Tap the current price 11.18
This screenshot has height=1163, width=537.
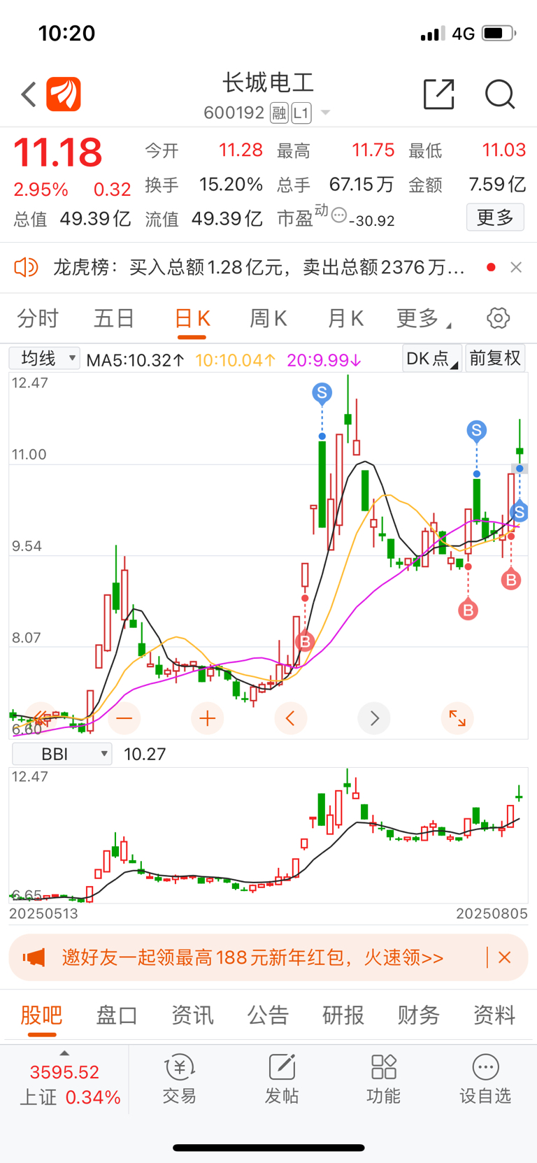58,152
